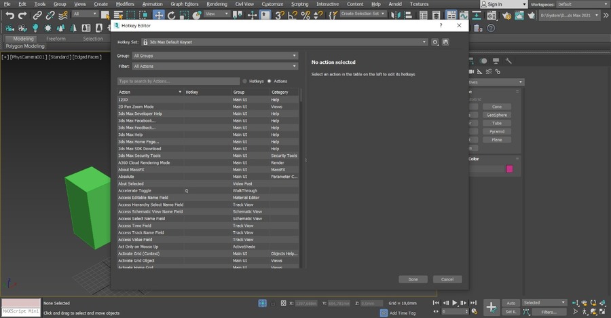This screenshot has height=318, width=611.
Task: Select the Select and Move tool
Action: tap(159, 14)
